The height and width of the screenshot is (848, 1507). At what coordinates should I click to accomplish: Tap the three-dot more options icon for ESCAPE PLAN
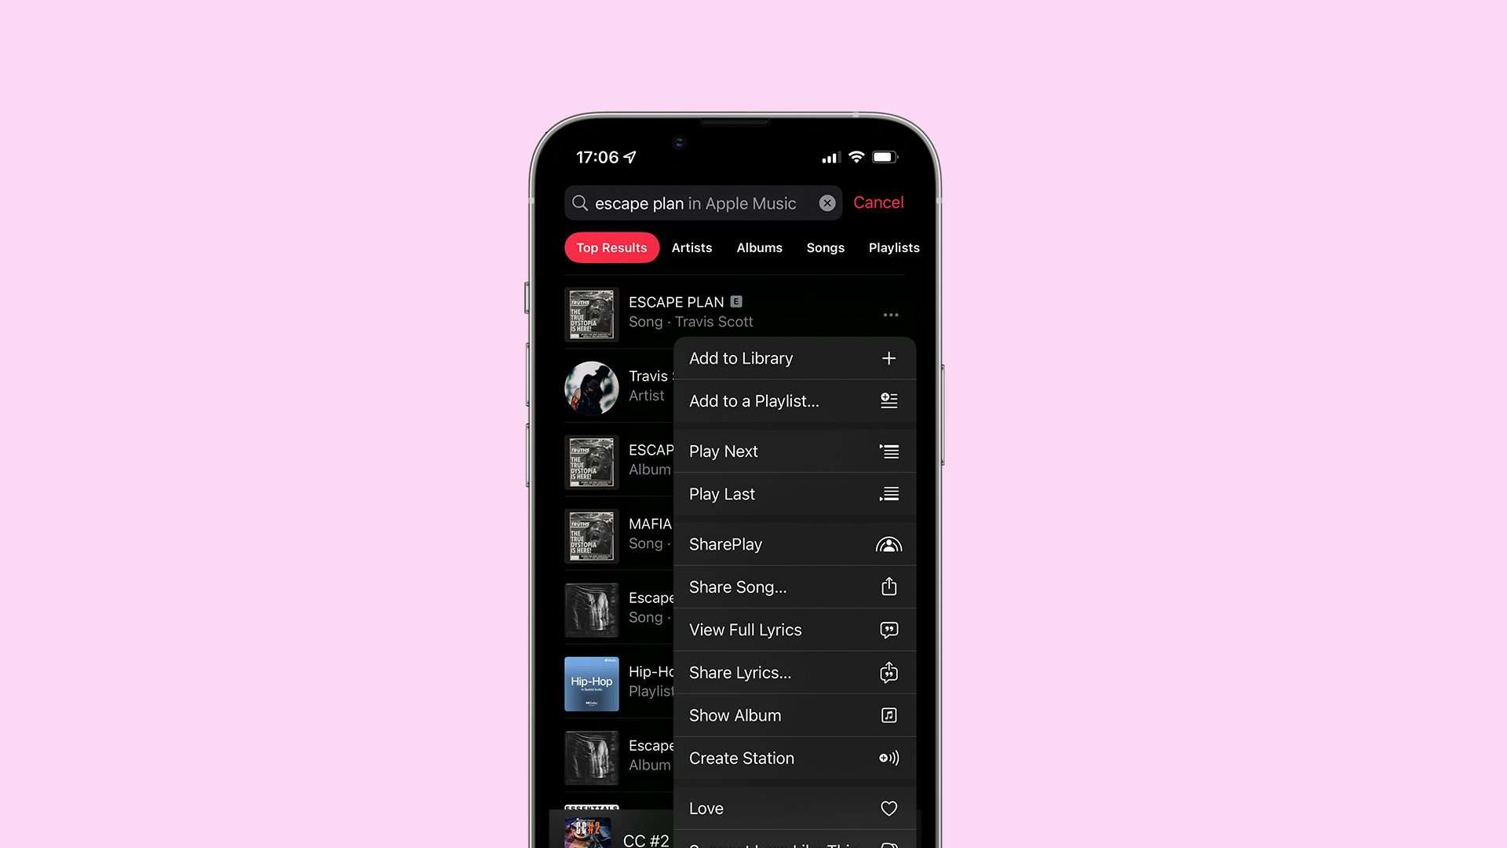[890, 315]
